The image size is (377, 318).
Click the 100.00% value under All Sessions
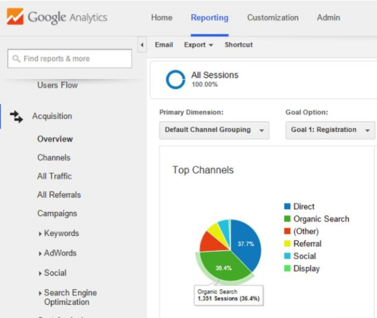click(x=205, y=84)
